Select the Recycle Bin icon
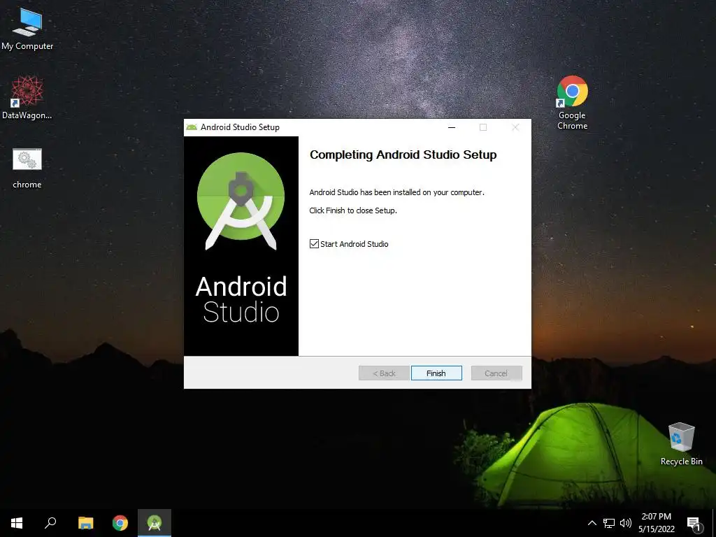Viewport: 716px width, 537px height. [681, 444]
